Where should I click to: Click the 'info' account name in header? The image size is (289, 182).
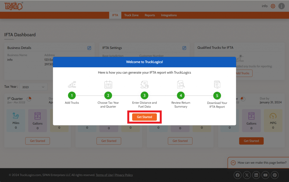(264, 6)
